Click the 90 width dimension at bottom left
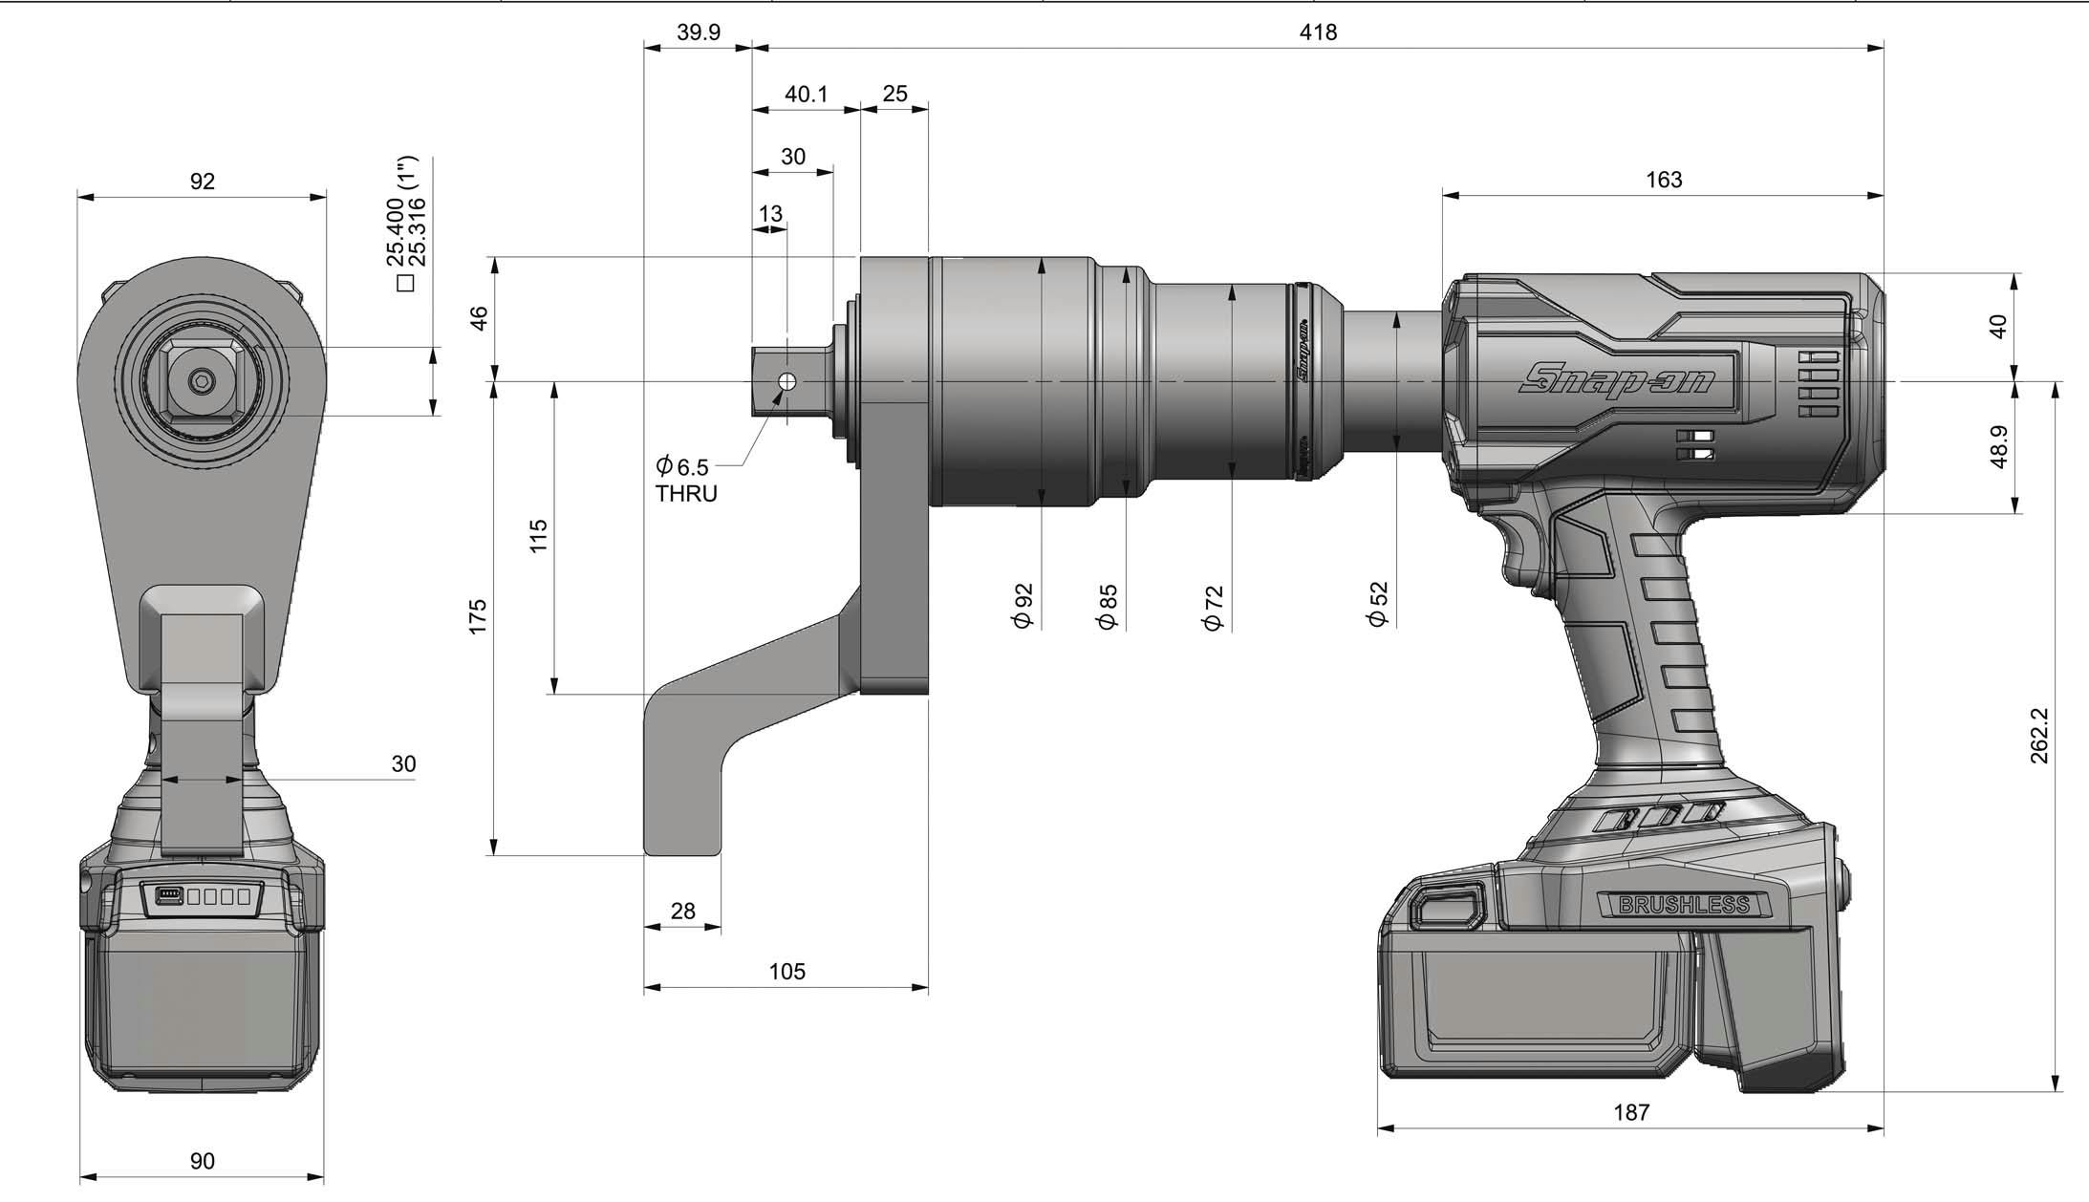This screenshot has height=1202, width=2089. [x=203, y=1161]
